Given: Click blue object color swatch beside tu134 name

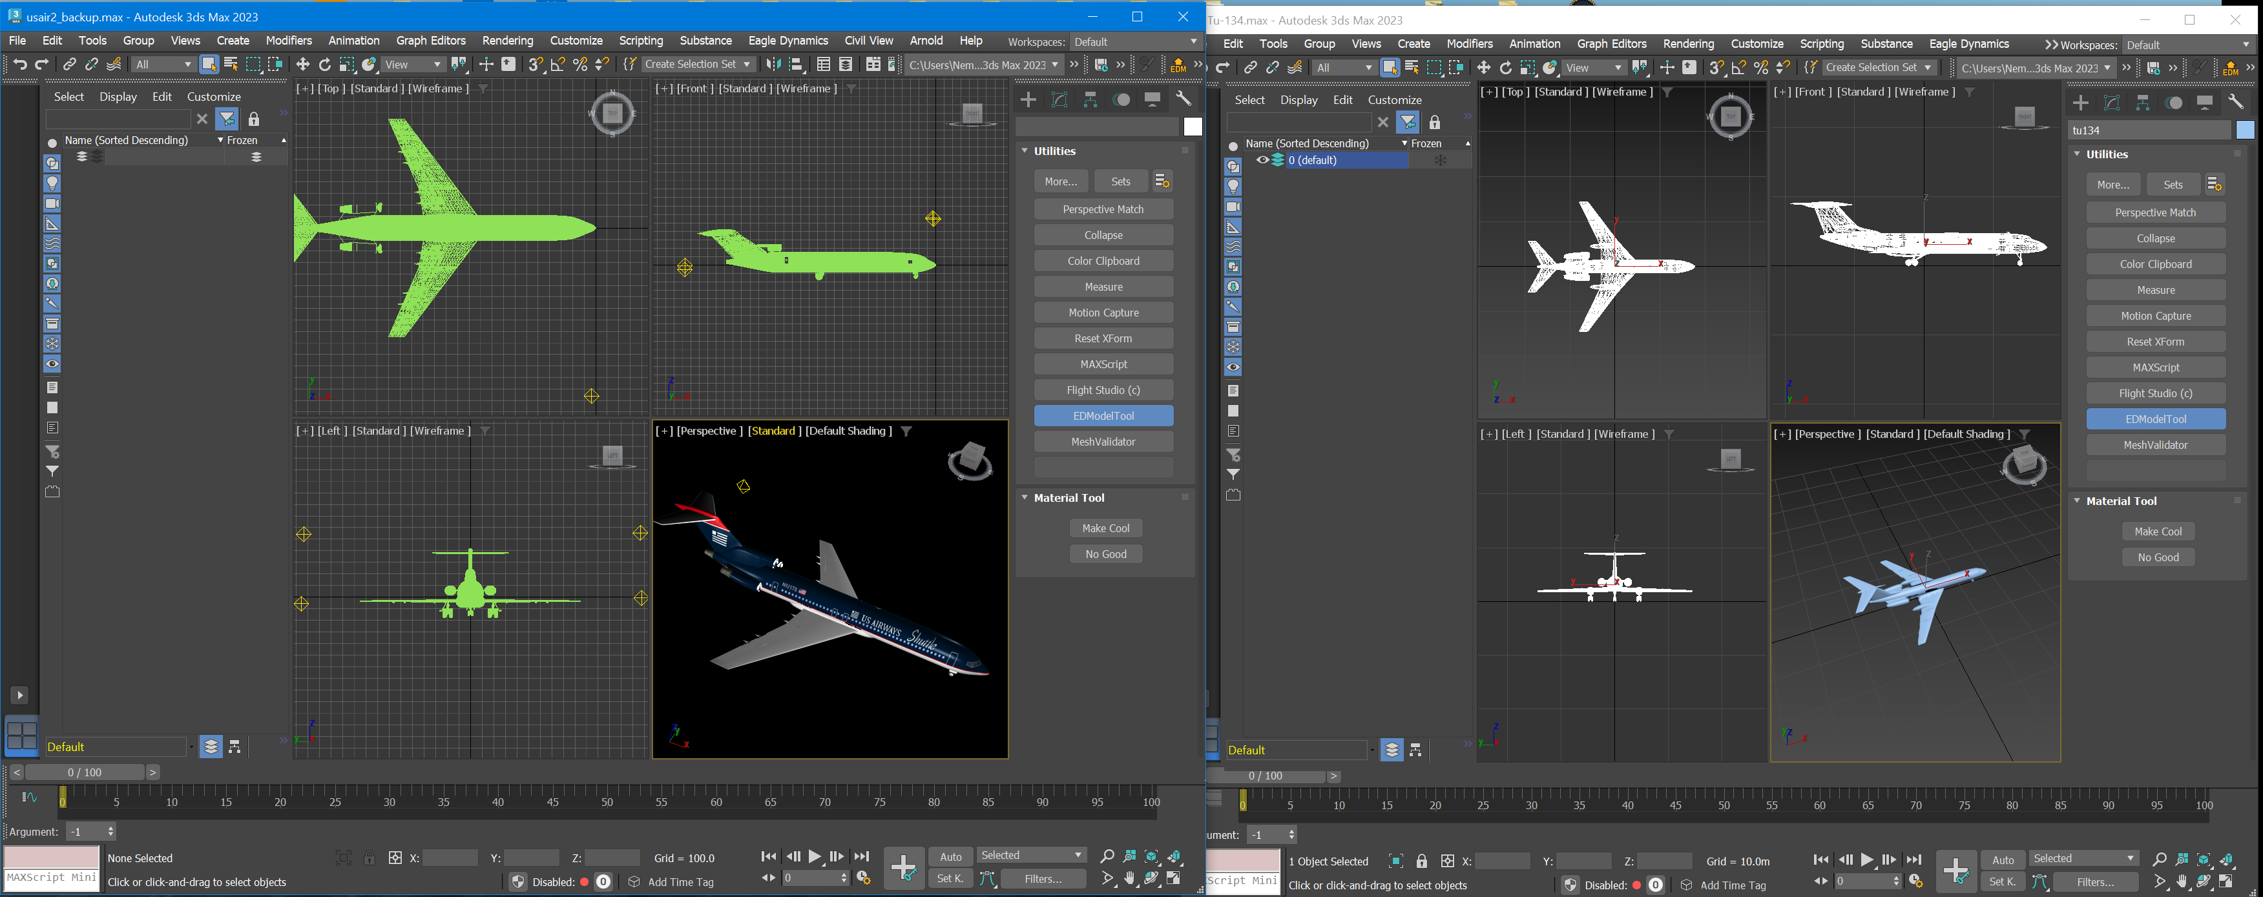Looking at the screenshot, I should coord(2244,131).
